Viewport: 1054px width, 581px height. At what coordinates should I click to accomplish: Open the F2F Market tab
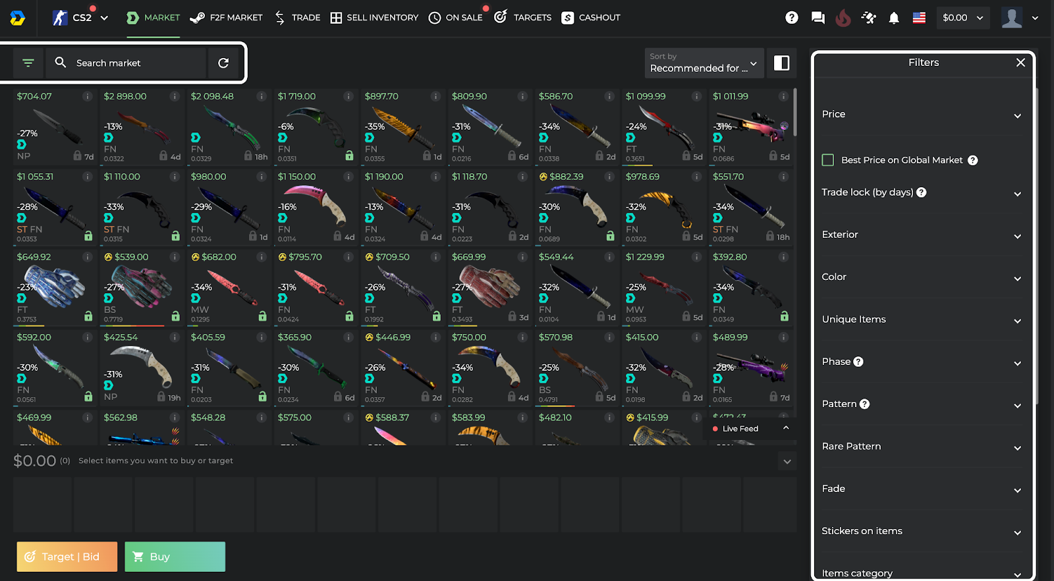click(x=226, y=18)
